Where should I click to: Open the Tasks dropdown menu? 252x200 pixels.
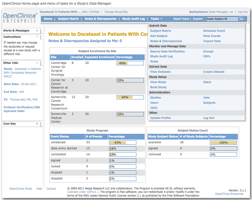tap(156, 19)
